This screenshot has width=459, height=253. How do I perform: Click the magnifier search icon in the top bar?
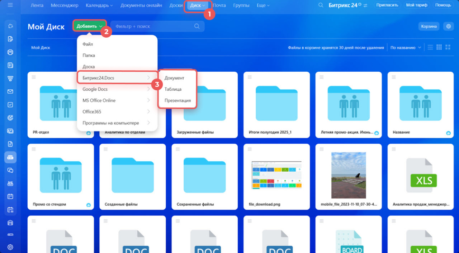click(x=321, y=5)
